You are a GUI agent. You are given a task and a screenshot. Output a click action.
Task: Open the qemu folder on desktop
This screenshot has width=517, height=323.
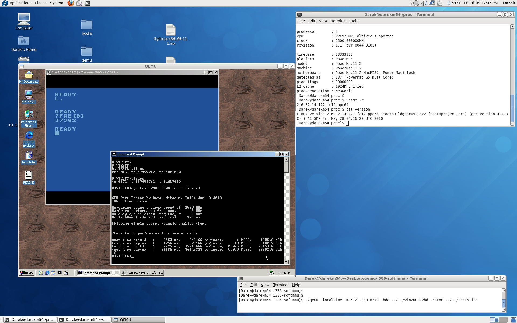point(87,54)
